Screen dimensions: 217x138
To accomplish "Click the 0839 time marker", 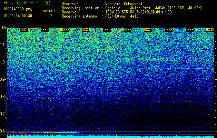I will (189, 30).
